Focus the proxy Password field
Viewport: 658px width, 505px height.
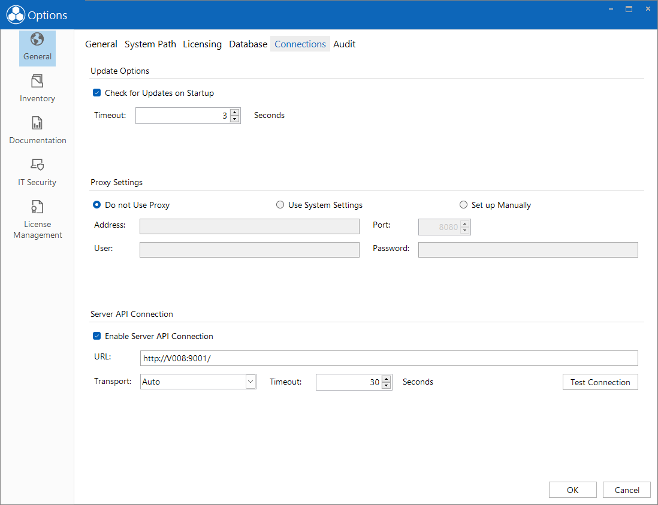pyautogui.click(x=528, y=250)
